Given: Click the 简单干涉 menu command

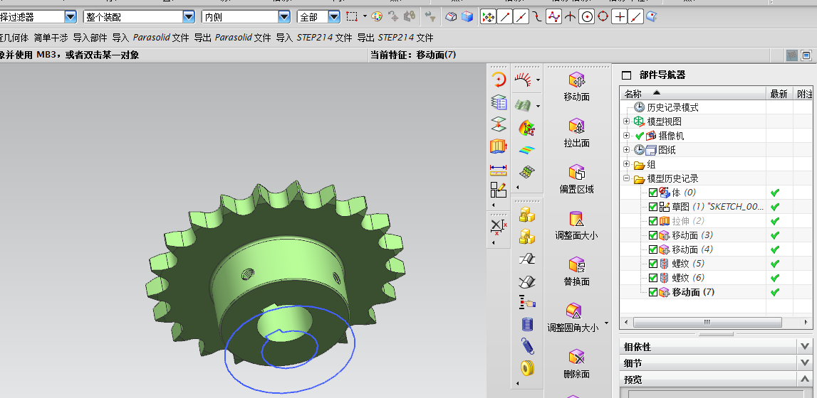Looking at the screenshot, I should 51,38.
